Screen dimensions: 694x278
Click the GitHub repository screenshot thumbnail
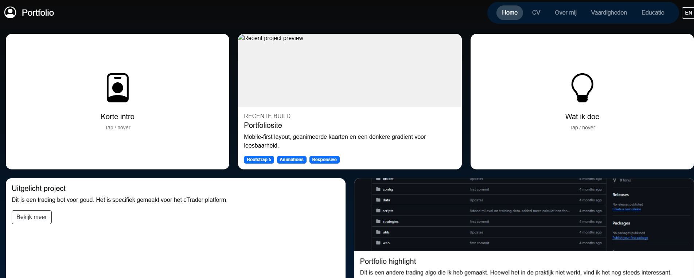tap(524, 215)
